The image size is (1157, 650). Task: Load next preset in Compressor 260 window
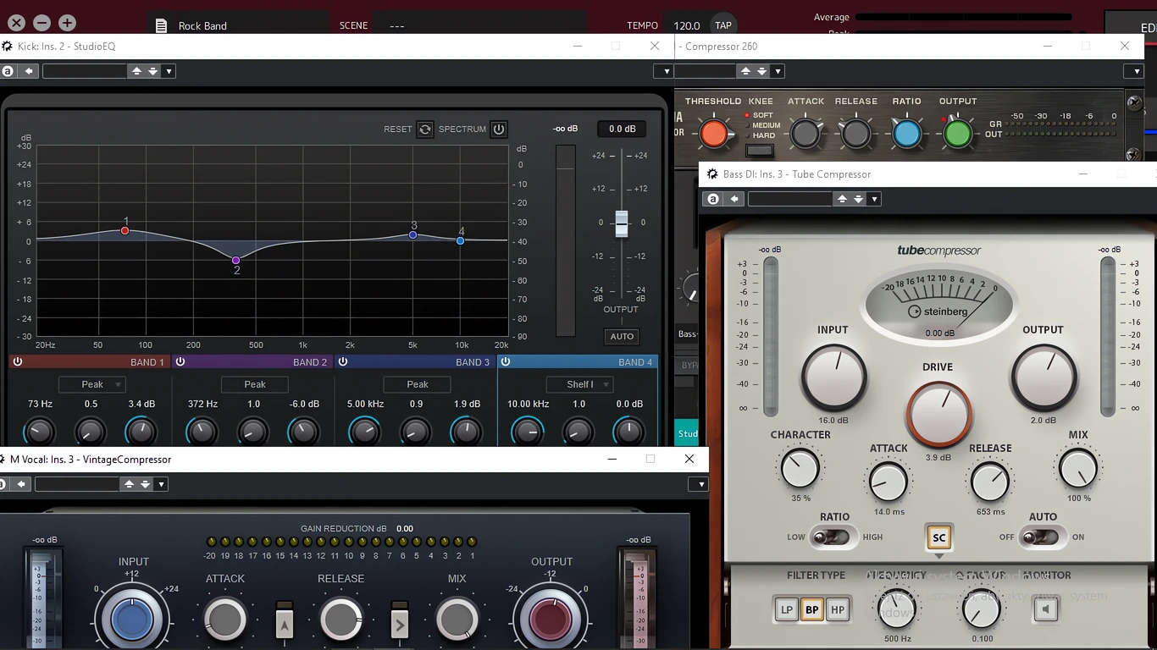pos(762,71)
